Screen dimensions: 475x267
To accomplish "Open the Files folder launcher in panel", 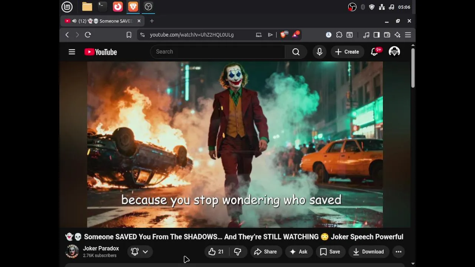I will [x=87, y=7].
